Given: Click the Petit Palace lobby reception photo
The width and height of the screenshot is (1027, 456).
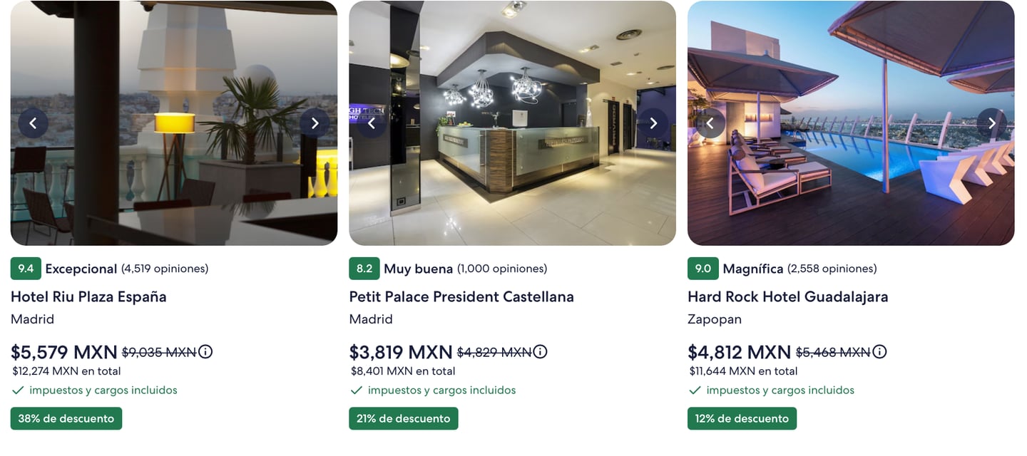Looking at the screenshot, I should [512, 185].
